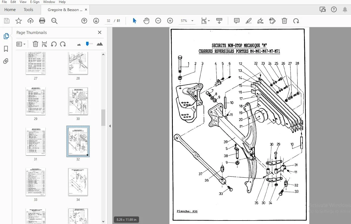Select page 28 thumbnail
351x224 pixels.
point(78,63)
